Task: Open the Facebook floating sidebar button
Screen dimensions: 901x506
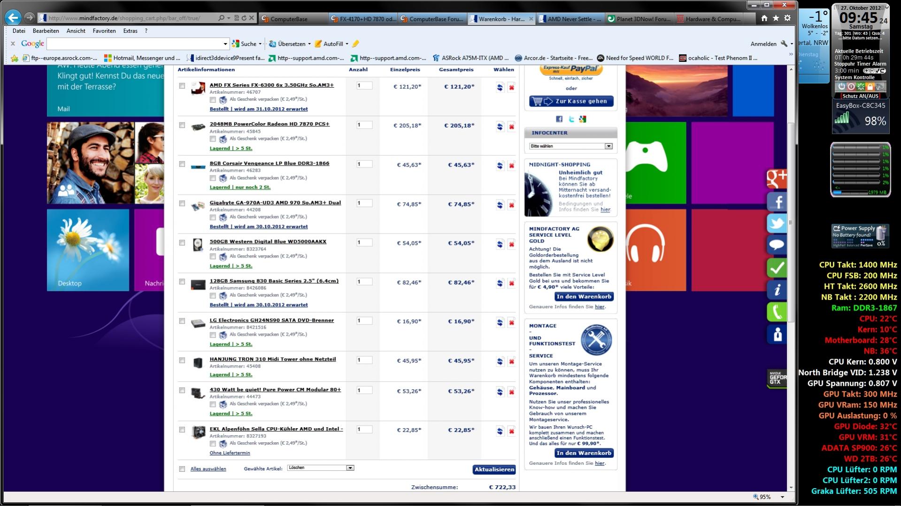Action: [777, 201]
